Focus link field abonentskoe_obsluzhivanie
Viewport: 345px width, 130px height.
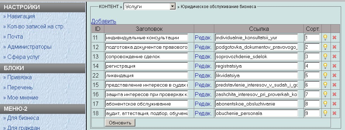256,104
